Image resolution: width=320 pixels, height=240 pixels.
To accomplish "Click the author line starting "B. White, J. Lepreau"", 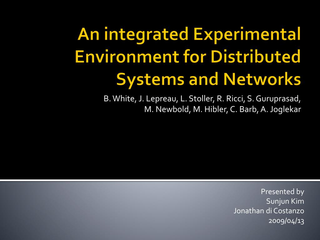I will [x=202, y=99].
